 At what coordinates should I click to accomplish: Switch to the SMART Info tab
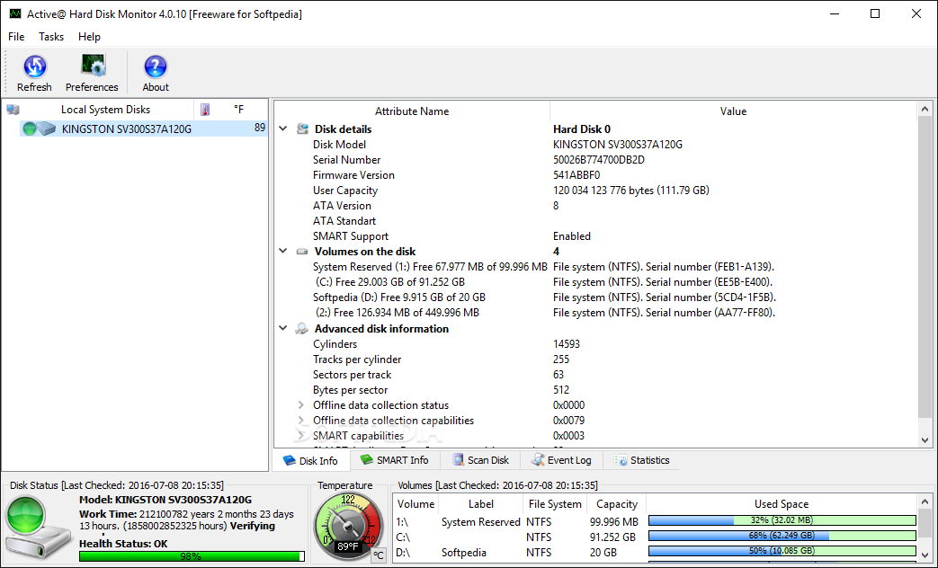click(395, 460)
